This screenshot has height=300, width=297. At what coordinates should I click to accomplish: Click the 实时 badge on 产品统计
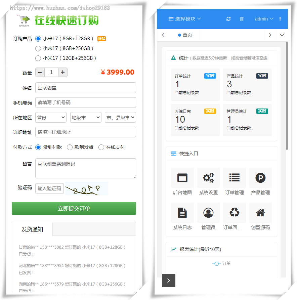(x=262, y=76)
